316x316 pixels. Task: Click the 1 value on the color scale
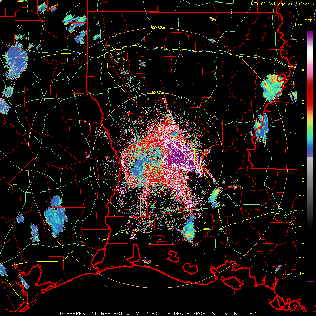pyautogui.click(x=303, y=133)
